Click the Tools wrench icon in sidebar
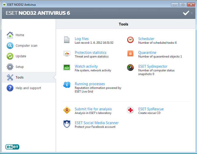 10,77
